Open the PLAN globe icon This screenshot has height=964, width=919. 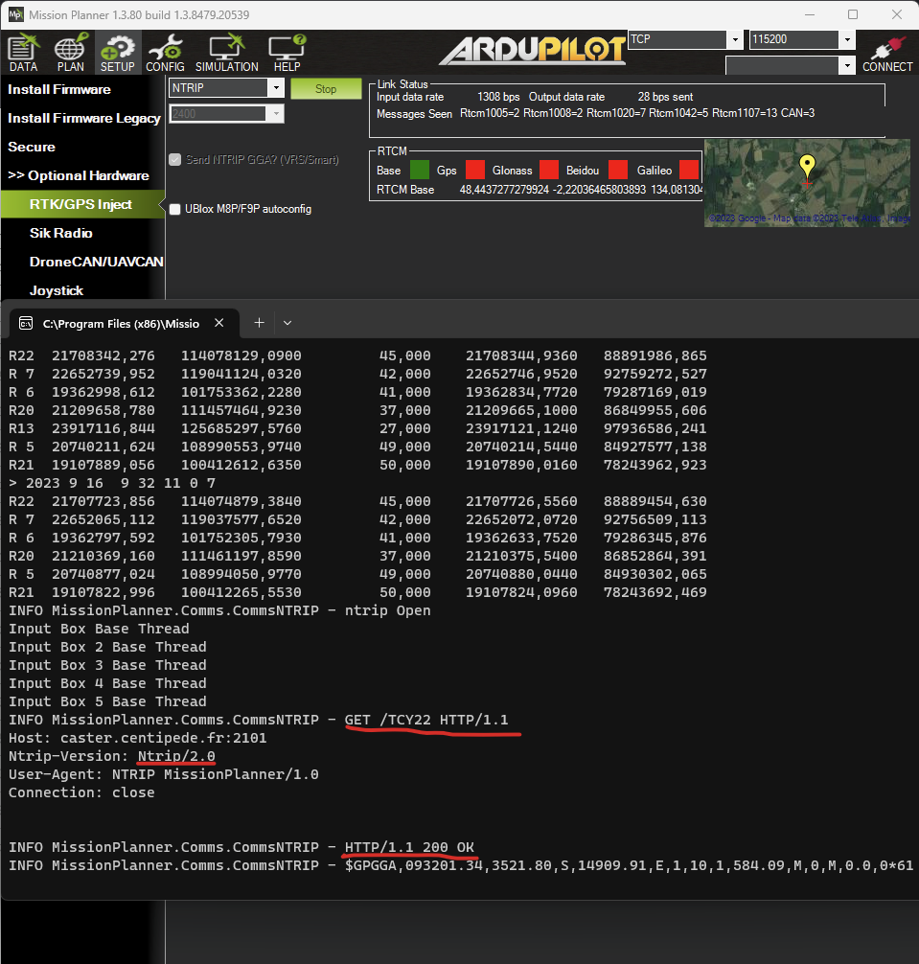pos(70,53)
